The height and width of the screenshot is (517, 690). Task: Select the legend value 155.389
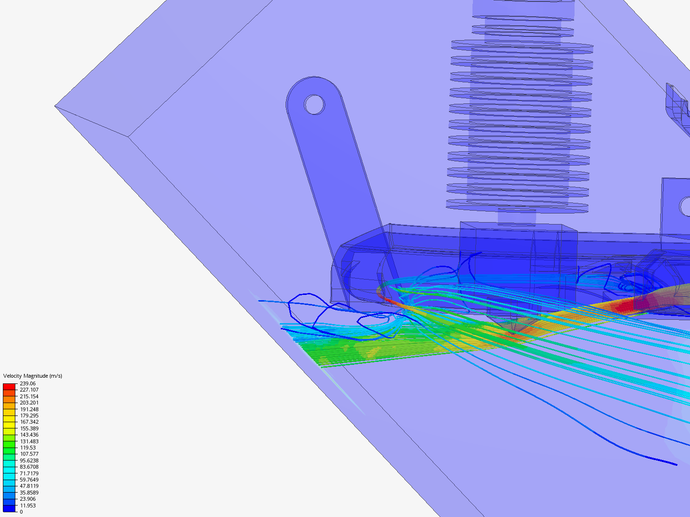click(29, 428)
